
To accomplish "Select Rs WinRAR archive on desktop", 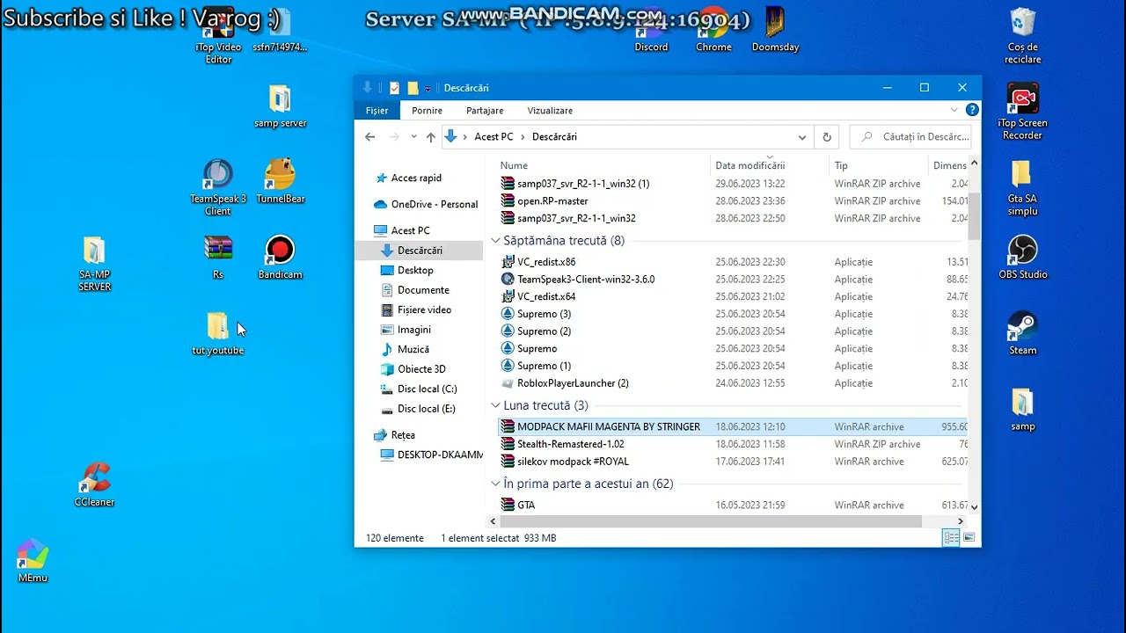I will coord(218,257).
